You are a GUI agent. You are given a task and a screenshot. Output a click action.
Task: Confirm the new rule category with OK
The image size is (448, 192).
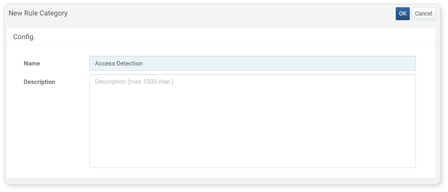pos(402,14)
